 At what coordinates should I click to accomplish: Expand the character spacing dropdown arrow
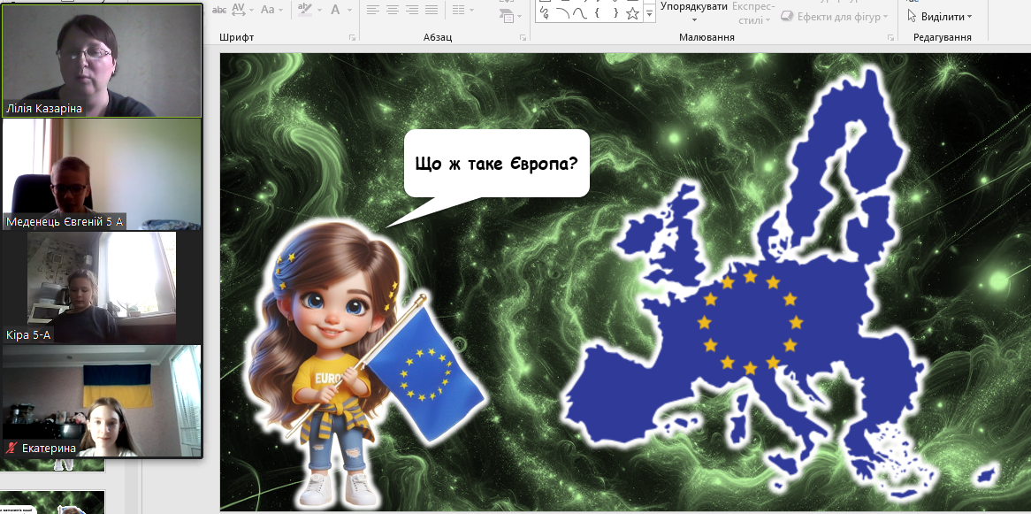tap(250, 10)
